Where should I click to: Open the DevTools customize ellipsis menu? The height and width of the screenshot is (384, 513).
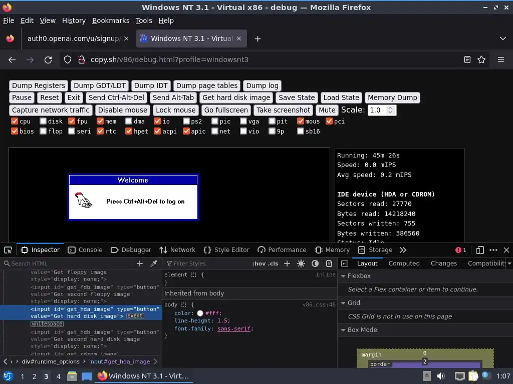[493, 250]
